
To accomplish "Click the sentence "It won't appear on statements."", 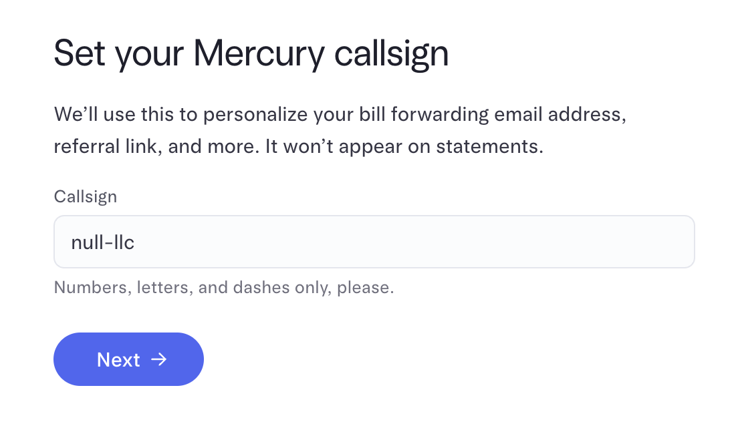I will (x=404, y=146).
